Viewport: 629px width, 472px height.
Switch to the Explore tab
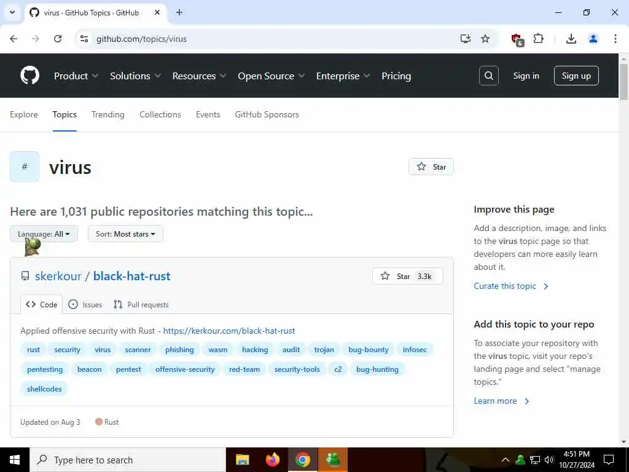coord(24,114)
